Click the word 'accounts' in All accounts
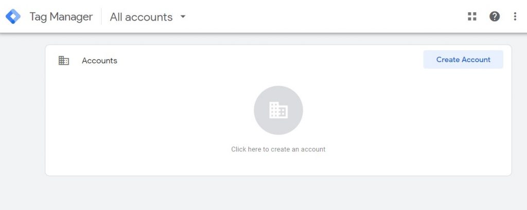This screenshot has height=210, width=527. coord(149,17)
